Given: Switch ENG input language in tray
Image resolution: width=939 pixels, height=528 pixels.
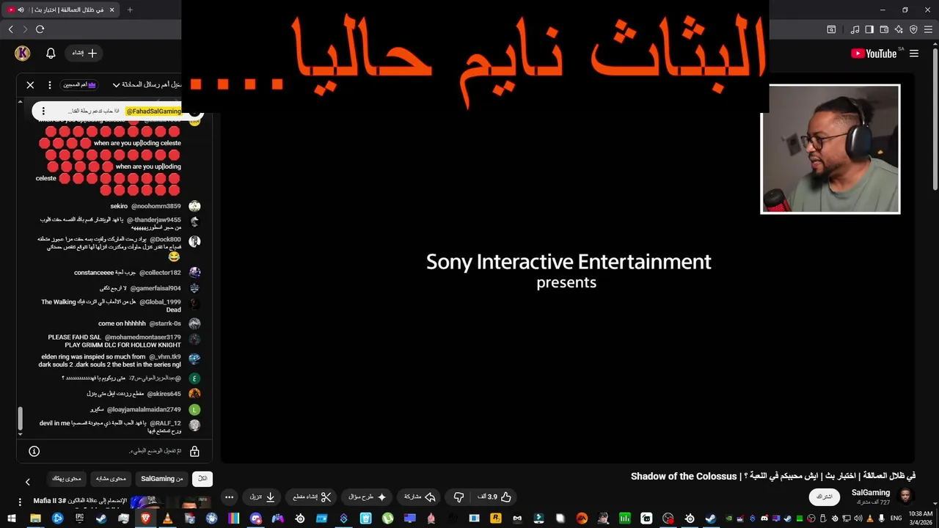Looking at the screenshot, I should click(x=896, y=518).
